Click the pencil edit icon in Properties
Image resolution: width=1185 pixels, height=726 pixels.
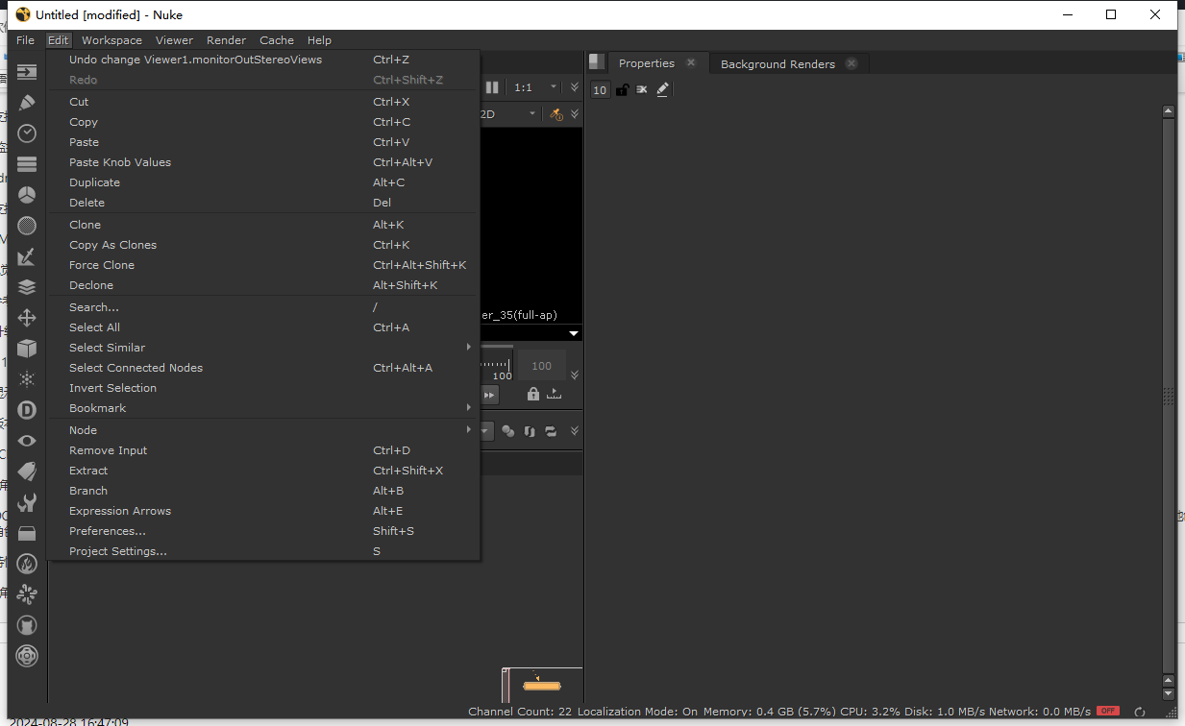click(x=662, y=89)
